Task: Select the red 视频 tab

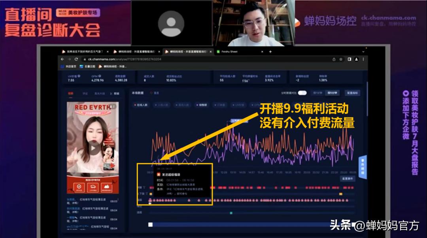Action: (70, 93)
